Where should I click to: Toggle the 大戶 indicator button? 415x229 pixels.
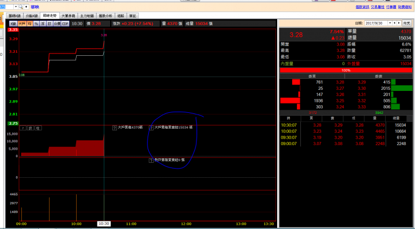22,24
